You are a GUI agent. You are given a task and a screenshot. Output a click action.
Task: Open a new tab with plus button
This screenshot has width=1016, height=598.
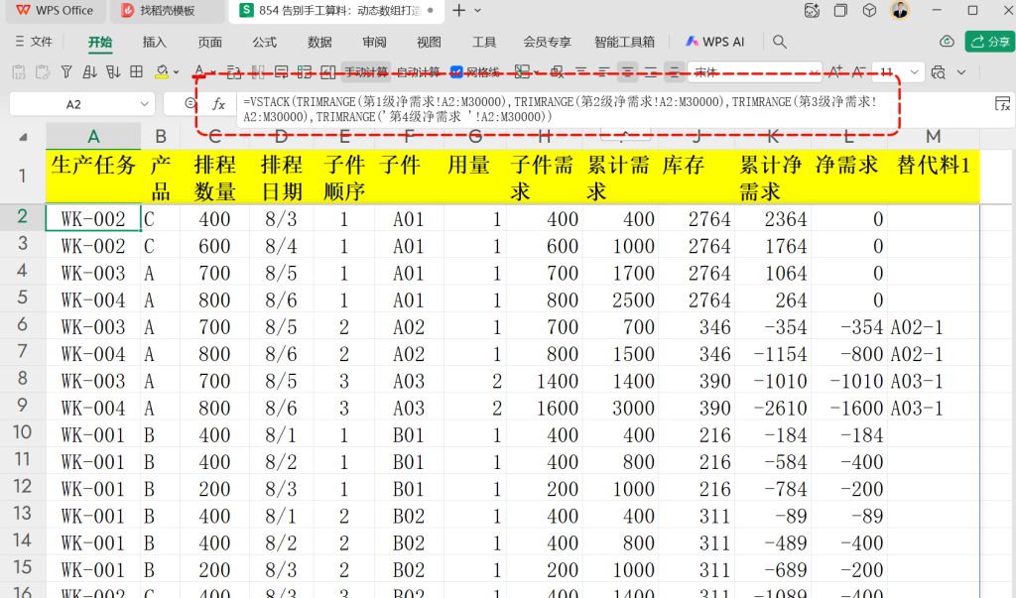pos(458,10)
